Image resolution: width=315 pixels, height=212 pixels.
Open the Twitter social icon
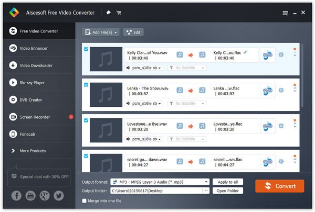click(x=59, y=196)
